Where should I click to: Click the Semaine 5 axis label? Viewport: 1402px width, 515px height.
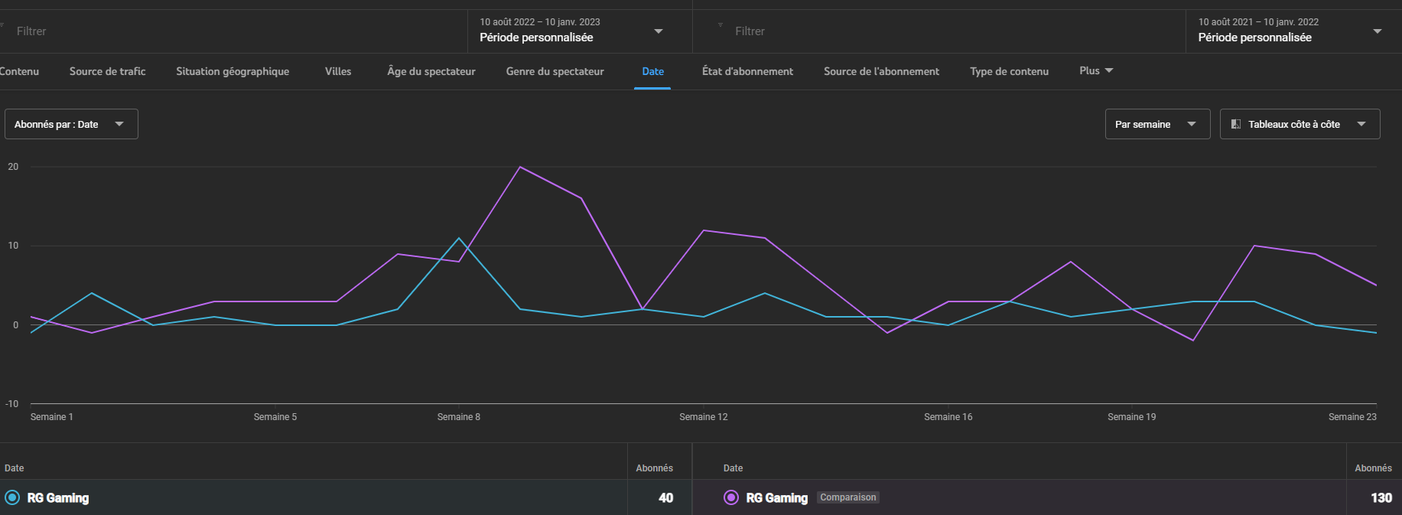[275, 417]
